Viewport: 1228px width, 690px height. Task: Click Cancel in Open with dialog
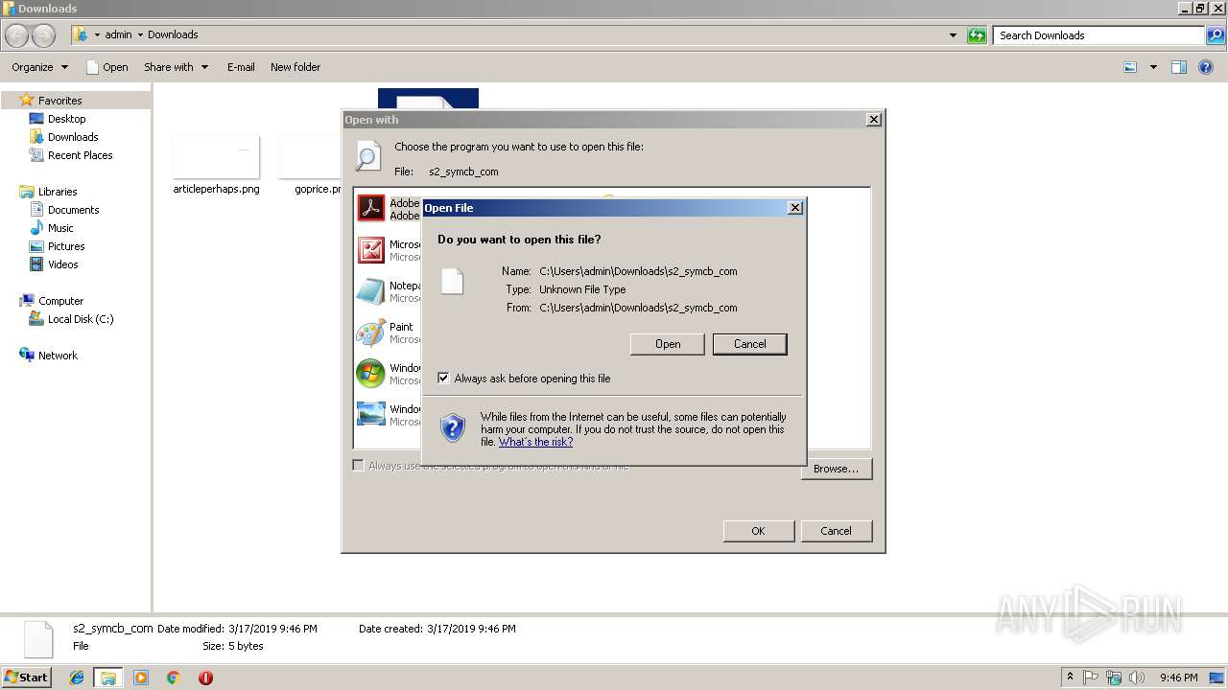point(836,531)
